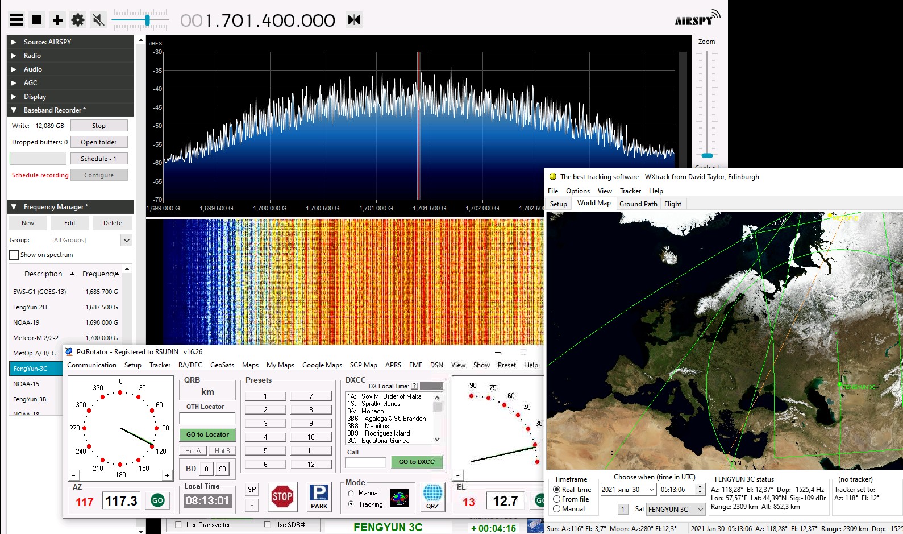Collapse the Frequency Manager panel
The height and width of the screenshot is (534, 903).
click(70, 207)
